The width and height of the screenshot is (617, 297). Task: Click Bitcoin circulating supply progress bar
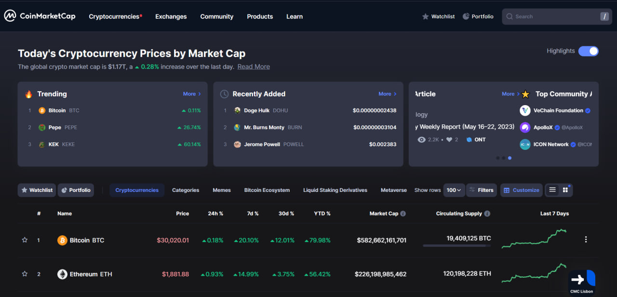click(x=457, y=245)
